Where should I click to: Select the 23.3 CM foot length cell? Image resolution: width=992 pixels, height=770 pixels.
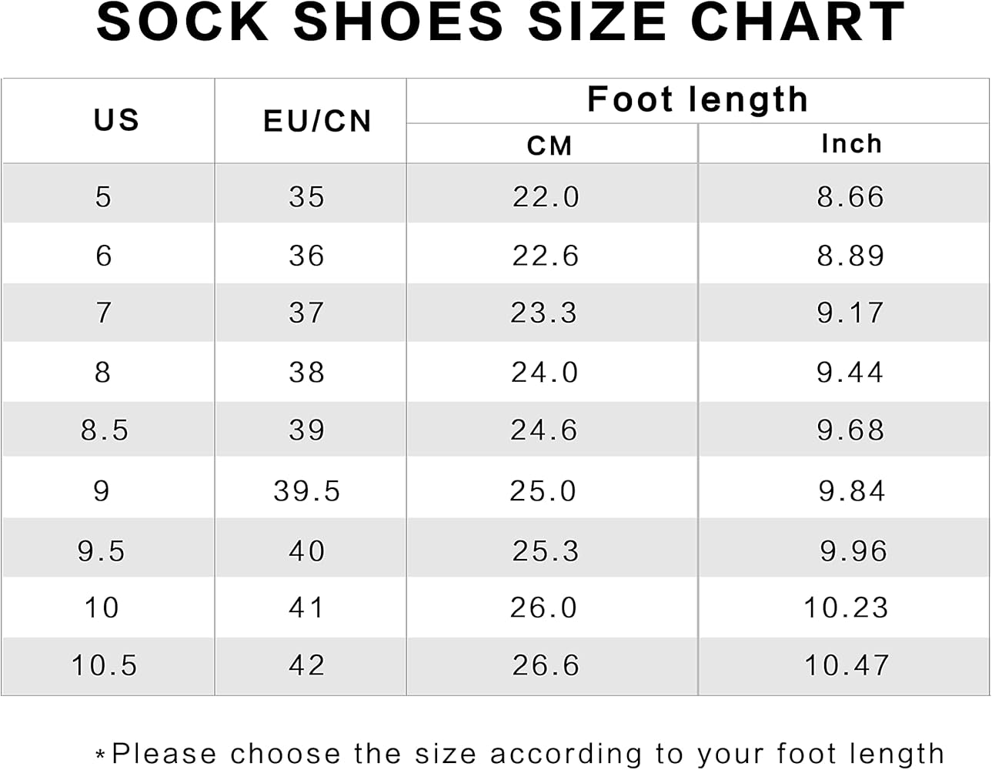(543, 313)
